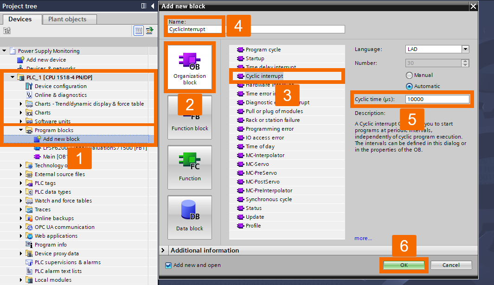Collapse the Program blocks folder
This screenshot has height=285, width=494.
pos(21,130)
